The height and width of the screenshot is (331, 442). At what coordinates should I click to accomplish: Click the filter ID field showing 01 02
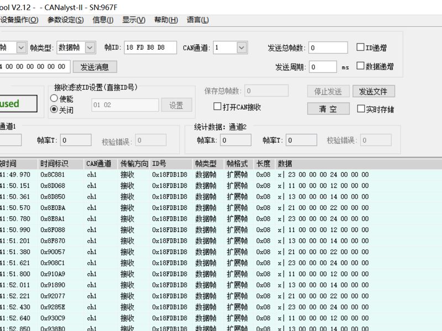coord(125,105)
